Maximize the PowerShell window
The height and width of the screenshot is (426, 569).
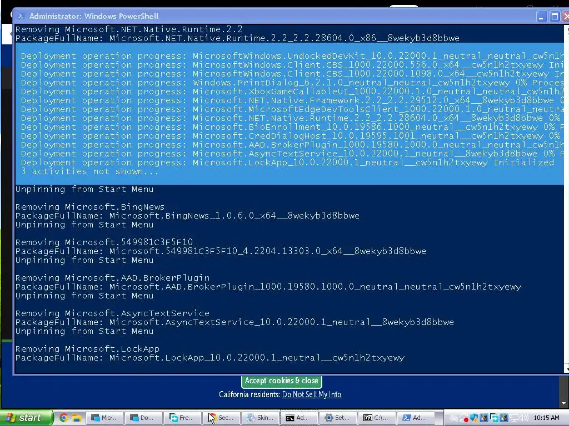[x=555, y=17]
